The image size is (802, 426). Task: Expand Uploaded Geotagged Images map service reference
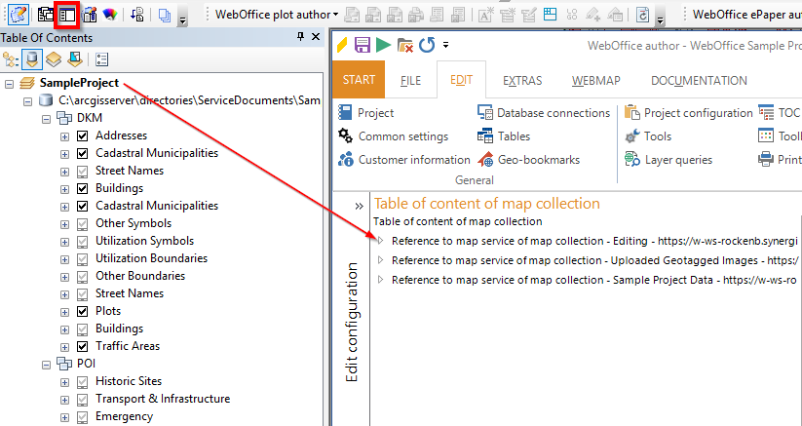381,260
